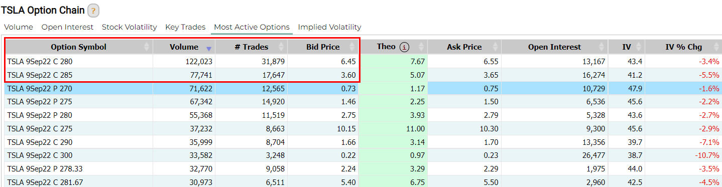Select row TSLA 9Sep22 C 300
Image resolution: width=722 pixels, height=187 pixels.
click(363, 155)
